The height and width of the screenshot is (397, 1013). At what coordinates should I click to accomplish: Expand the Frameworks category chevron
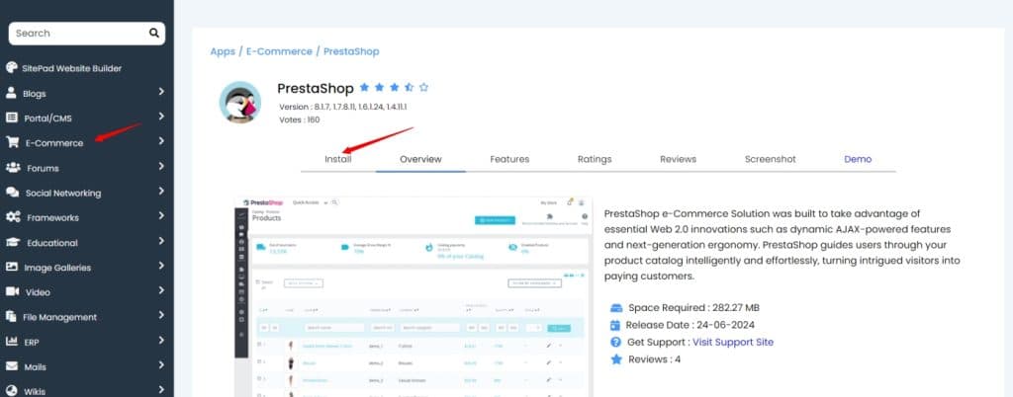pos(161,216)
